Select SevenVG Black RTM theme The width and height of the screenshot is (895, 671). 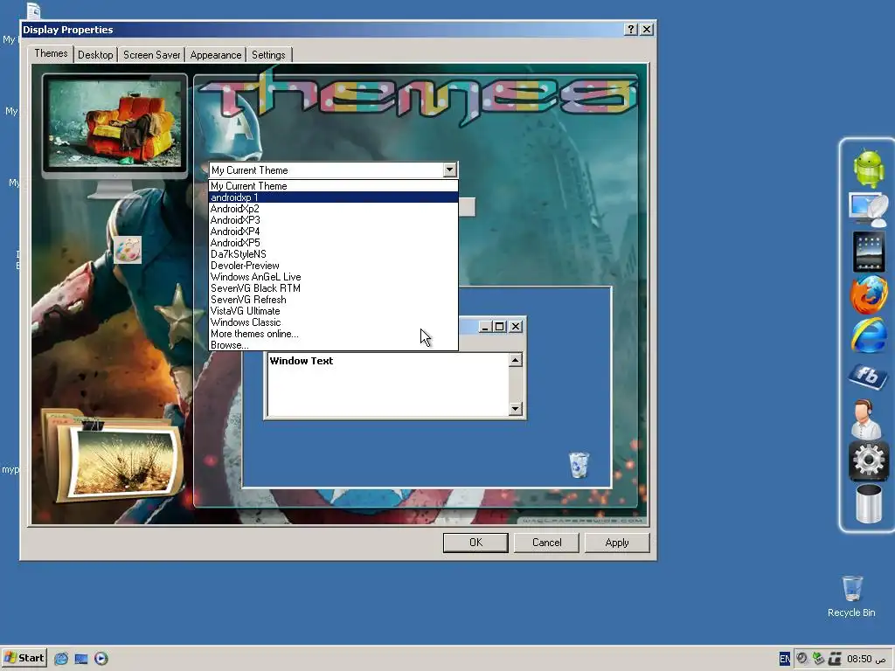[333, 288]
